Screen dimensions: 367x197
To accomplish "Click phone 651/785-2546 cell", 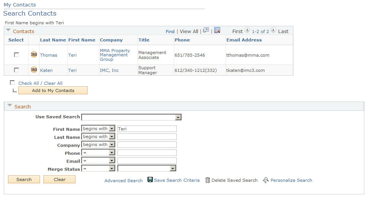I will (189, 55).
